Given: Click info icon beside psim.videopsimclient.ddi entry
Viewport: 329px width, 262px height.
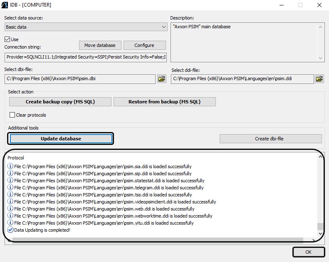Looking at the screenshot, I should click(10, 201).
